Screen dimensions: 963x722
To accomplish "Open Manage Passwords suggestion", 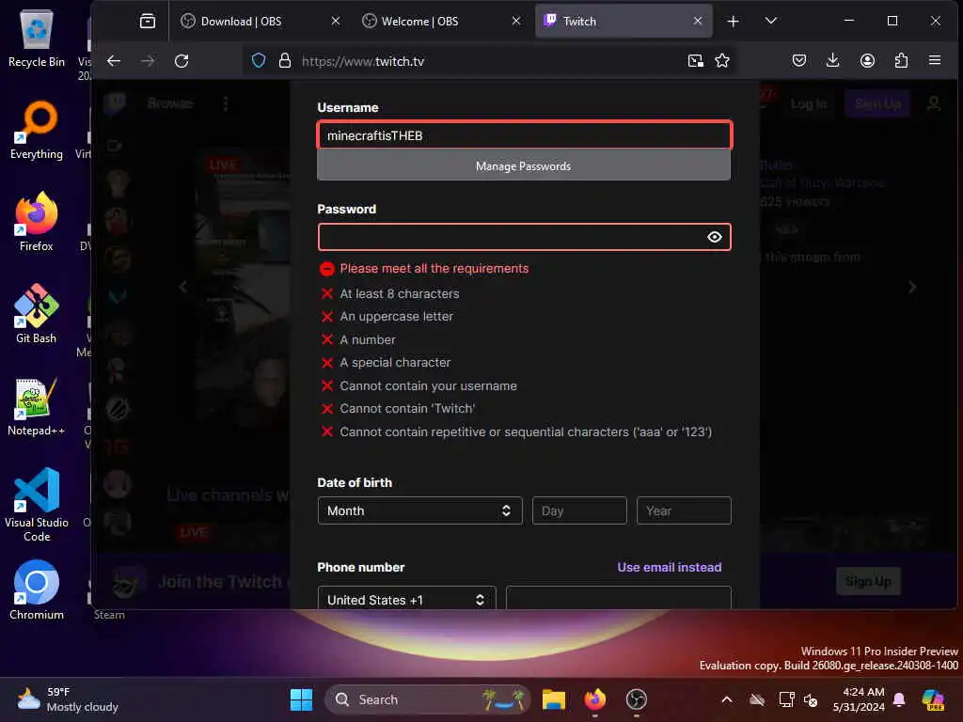I will (523, 165).
